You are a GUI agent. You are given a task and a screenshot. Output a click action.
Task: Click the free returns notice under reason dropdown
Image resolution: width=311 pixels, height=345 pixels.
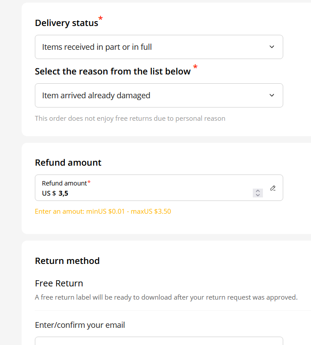[x=130, y=119]
